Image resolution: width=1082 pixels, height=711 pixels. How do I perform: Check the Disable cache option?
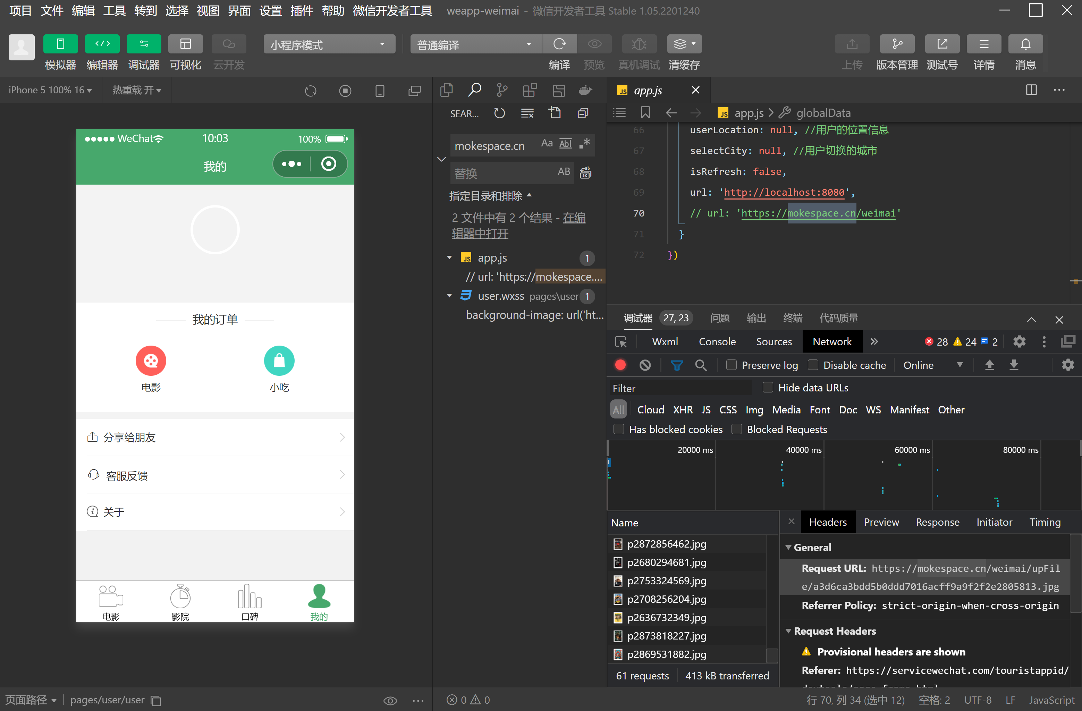tap(813, 365)
